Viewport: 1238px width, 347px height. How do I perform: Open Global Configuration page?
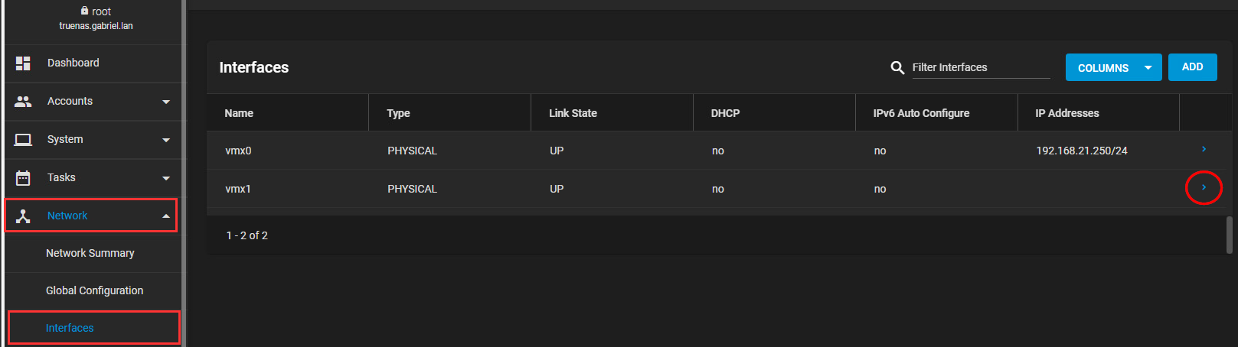pos(94,290)
